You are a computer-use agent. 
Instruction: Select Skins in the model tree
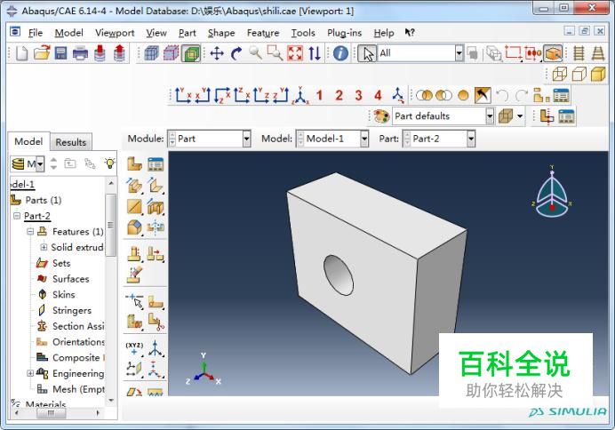(63, 294)
